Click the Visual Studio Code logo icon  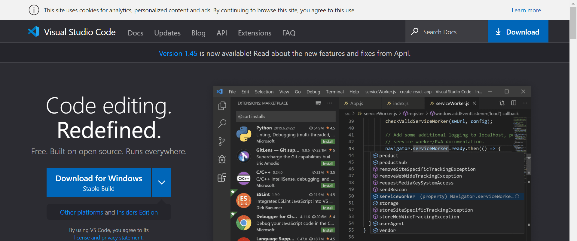pyautogui.click(x=33, y=32)
